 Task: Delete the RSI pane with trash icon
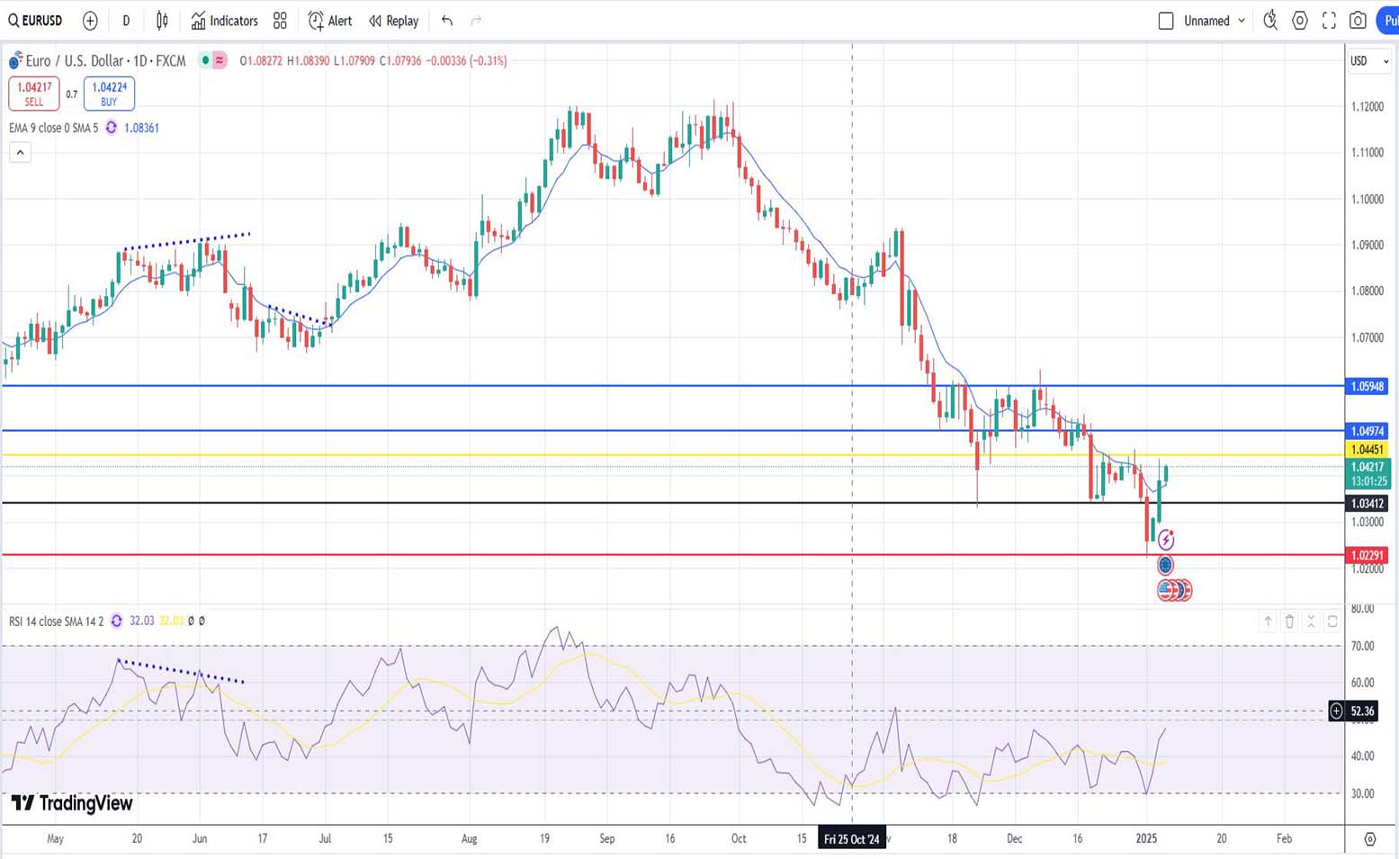point(1289,622)
